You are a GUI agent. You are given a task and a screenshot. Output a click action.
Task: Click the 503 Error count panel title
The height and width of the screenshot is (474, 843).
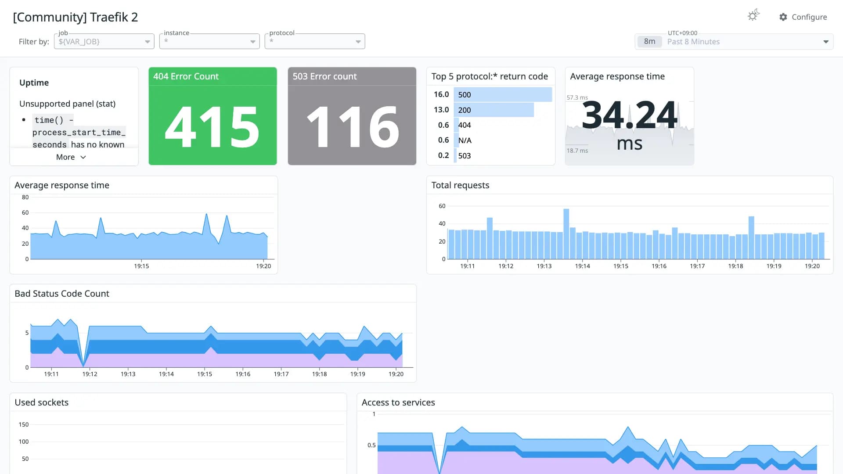pyautogui.click(x=324, y=76)
